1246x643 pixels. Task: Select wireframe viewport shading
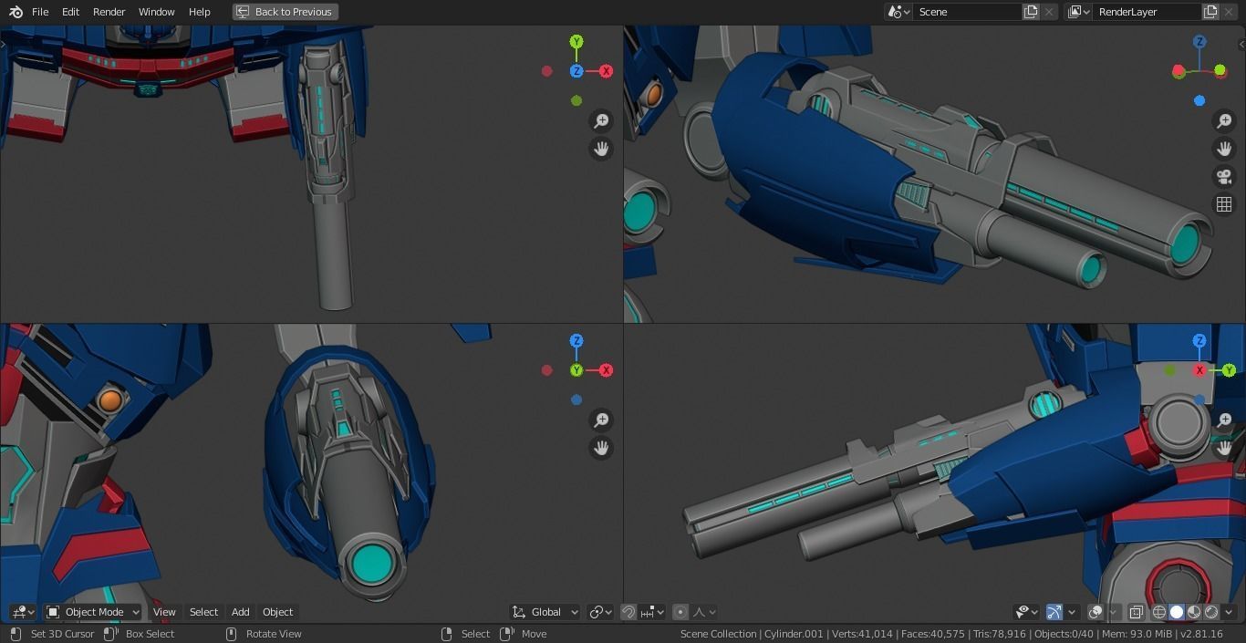pyautogui.click(x=1159, y=612)
